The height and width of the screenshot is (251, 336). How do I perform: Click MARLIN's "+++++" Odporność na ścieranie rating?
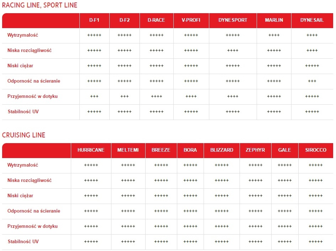coord(274,81)
